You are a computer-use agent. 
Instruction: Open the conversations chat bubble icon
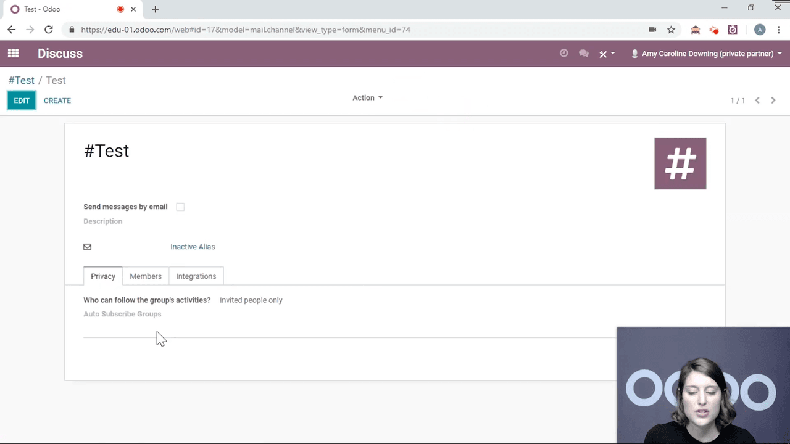point(583,54)
